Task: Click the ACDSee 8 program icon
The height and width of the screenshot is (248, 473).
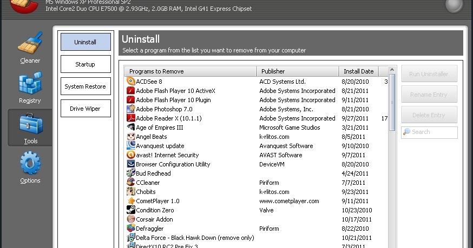Action: point(130,82)
